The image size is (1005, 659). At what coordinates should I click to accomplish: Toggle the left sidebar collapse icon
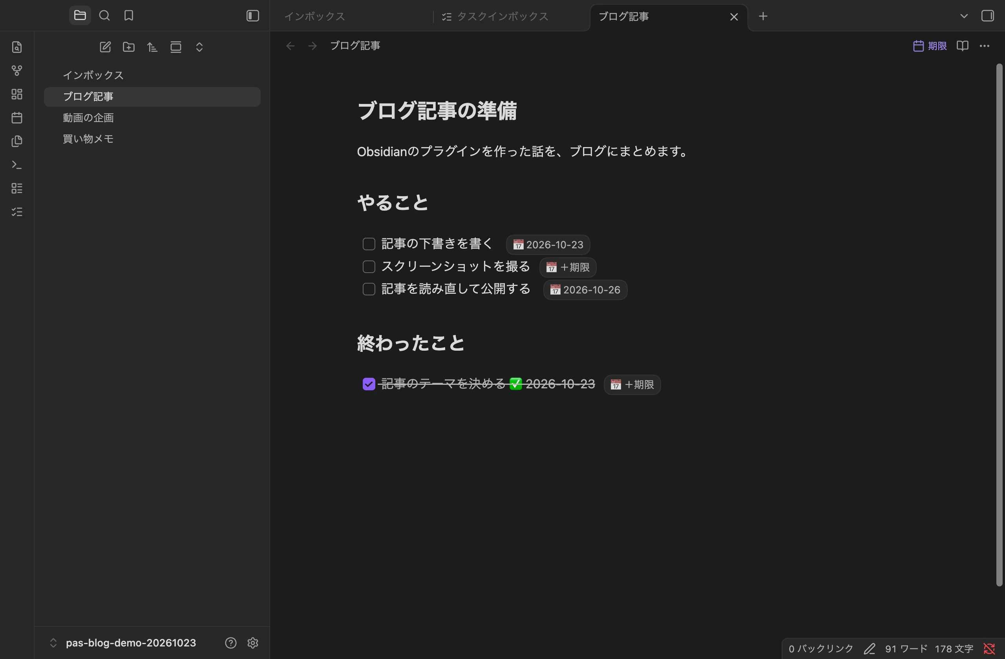click(252, 16)
